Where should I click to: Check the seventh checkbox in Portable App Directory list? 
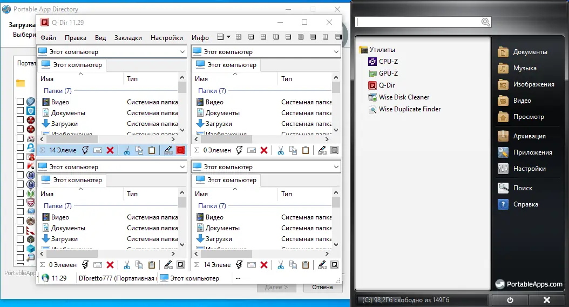tap(21, 157)
